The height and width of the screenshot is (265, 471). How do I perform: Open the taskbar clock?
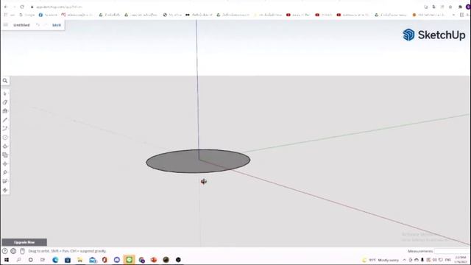461,260
